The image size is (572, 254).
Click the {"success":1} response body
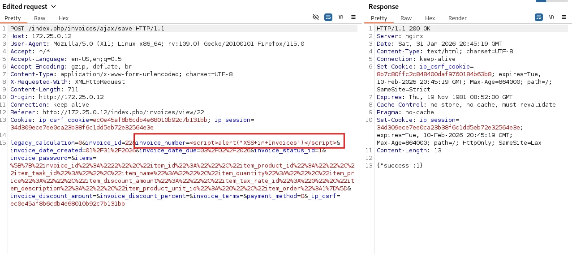click(x=400, y=166)
